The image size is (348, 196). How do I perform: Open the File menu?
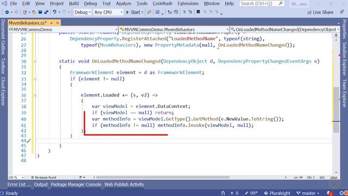pos(14,4)
